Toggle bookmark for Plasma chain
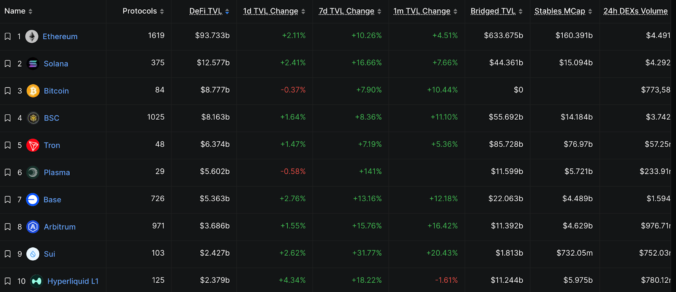 (x=8, y=172)
